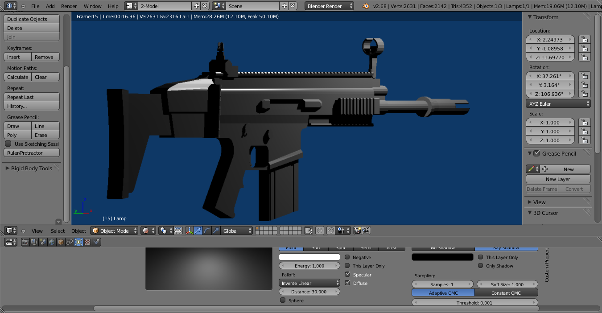Toggle manipulate center points option
The image size is (602, 313).
tap(178, 231)
